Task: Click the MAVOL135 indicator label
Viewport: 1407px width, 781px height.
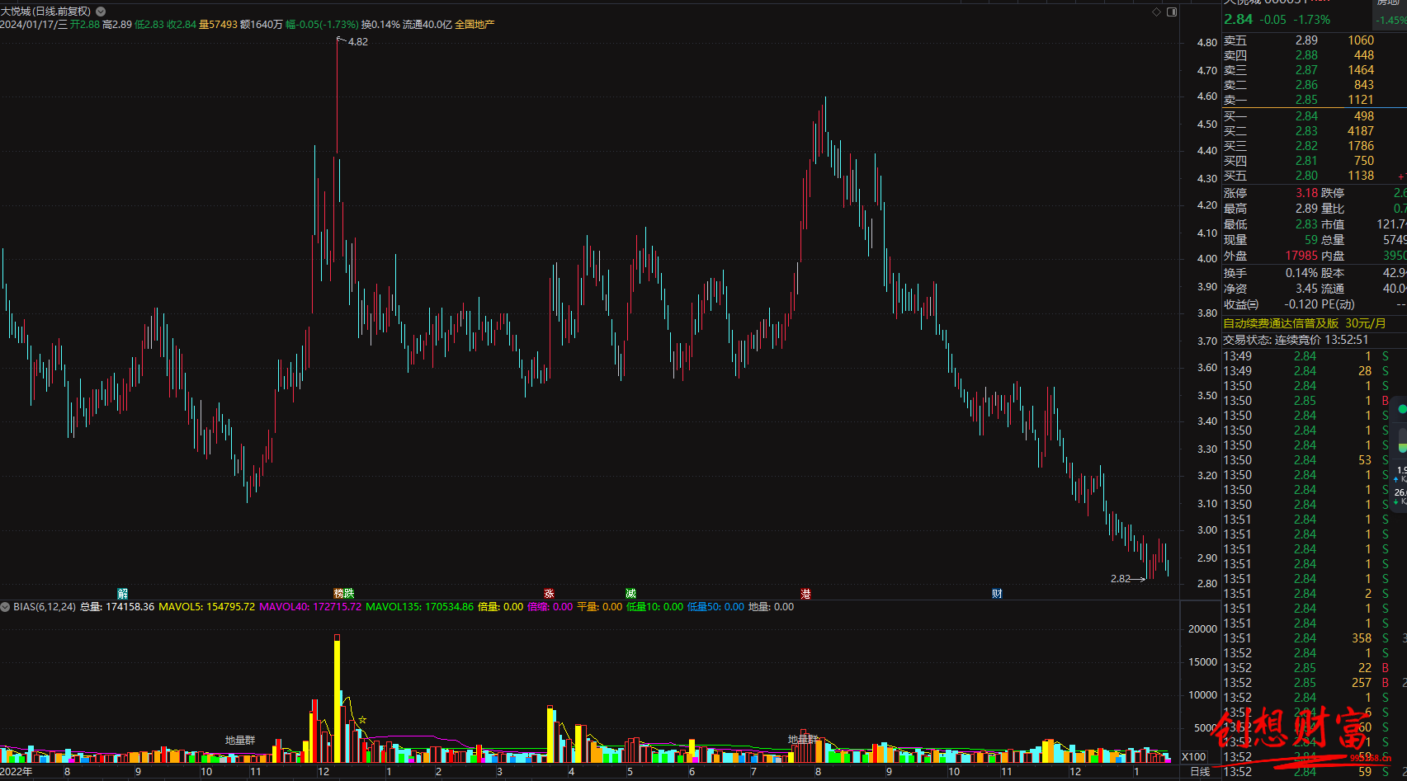Action: [419, 607]
